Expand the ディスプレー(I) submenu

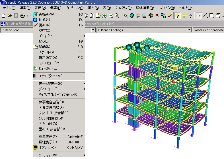coord(59,89)
